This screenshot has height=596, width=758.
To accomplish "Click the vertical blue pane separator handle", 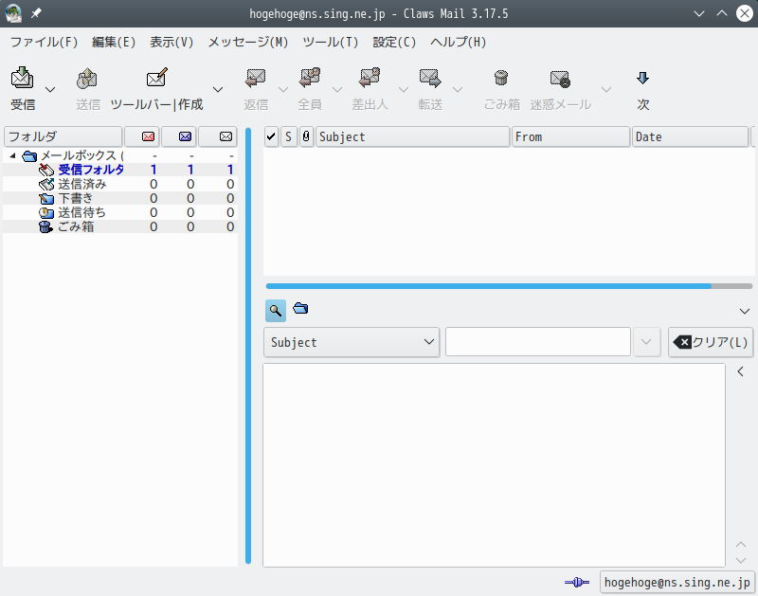I will pos(248,346).
